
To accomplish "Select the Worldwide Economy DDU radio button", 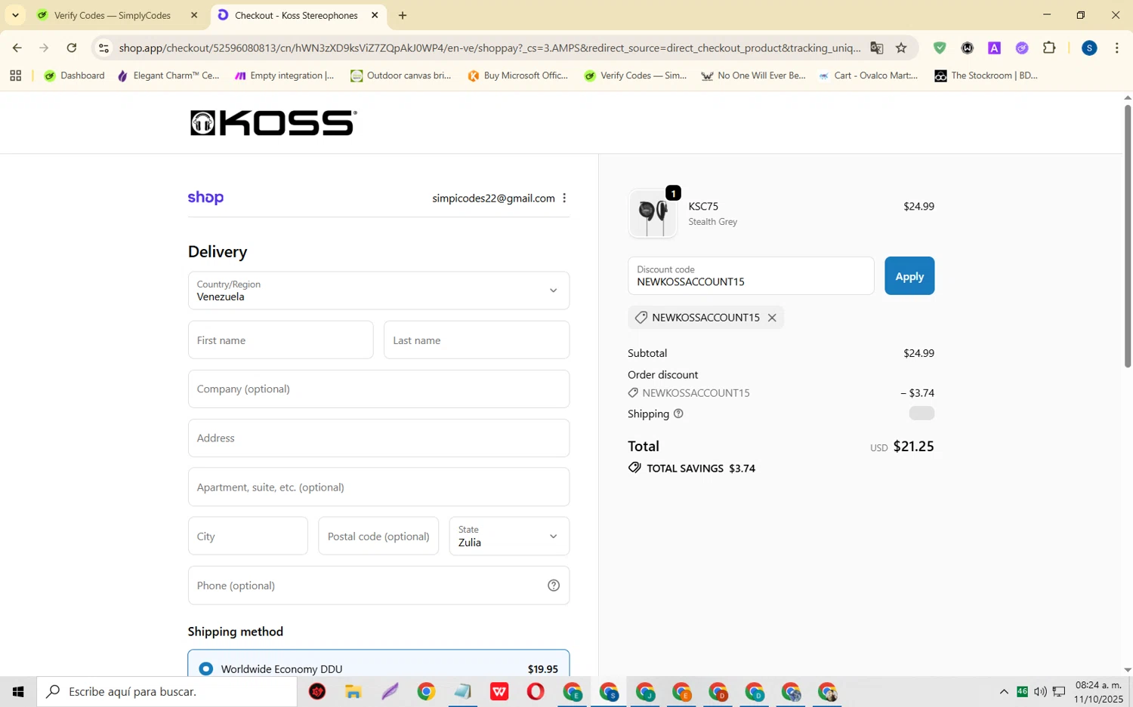I will point(205,669).
